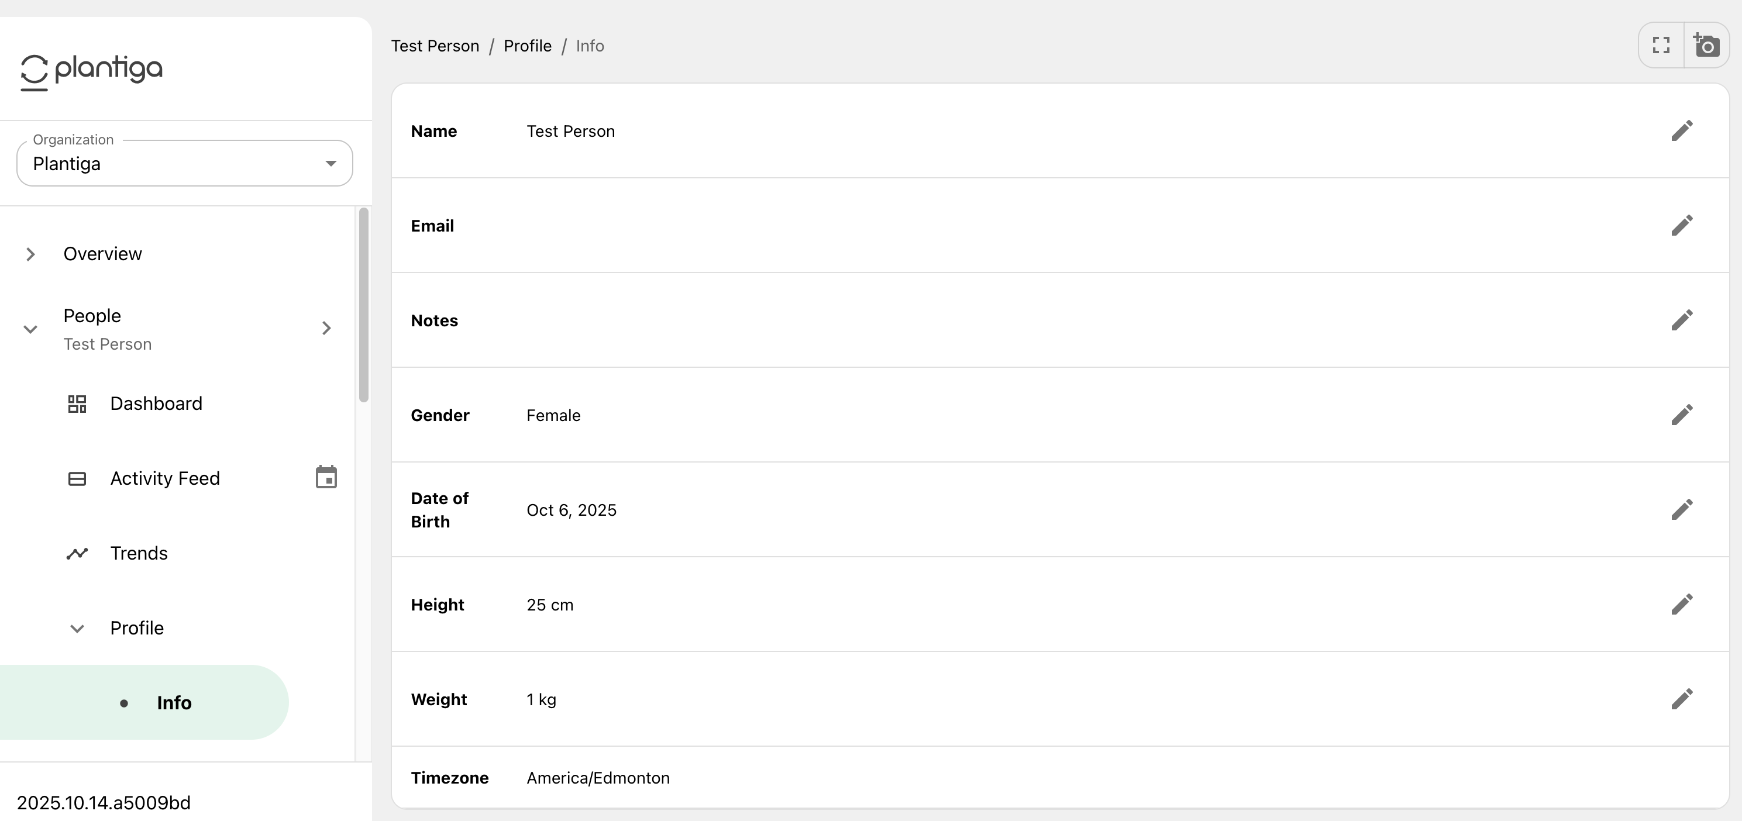Screen dimensions: 1742x821
Task: Toggle fullscreen mode icon
Action: click(1661, 45)
